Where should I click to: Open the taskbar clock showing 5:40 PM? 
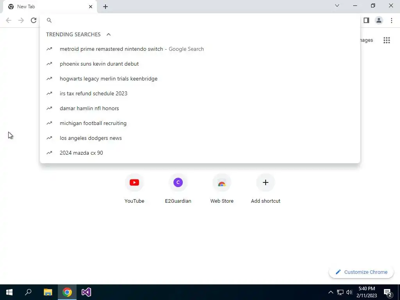pos(366,292)
